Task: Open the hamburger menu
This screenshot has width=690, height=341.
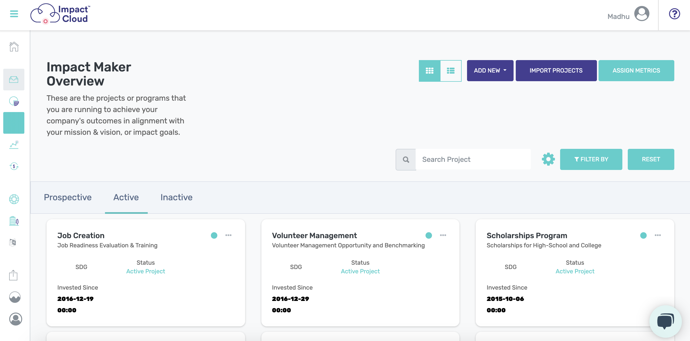Action: click(x=14, y=14)
